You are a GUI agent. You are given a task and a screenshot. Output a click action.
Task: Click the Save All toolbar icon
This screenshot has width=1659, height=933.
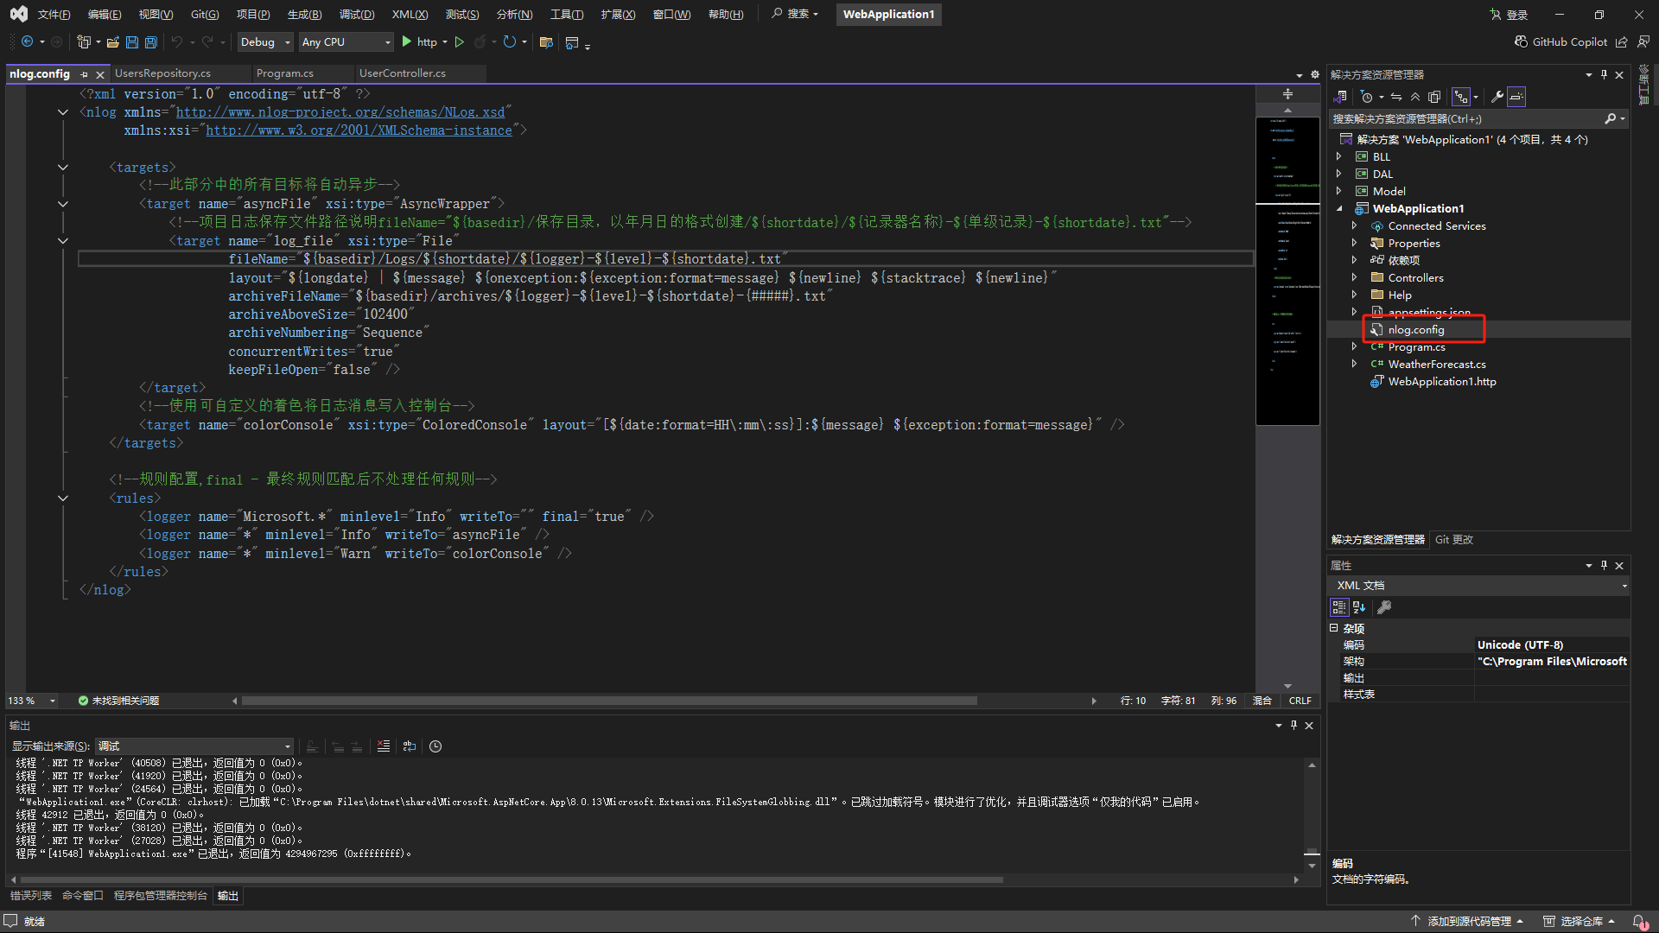pos(151,42)
